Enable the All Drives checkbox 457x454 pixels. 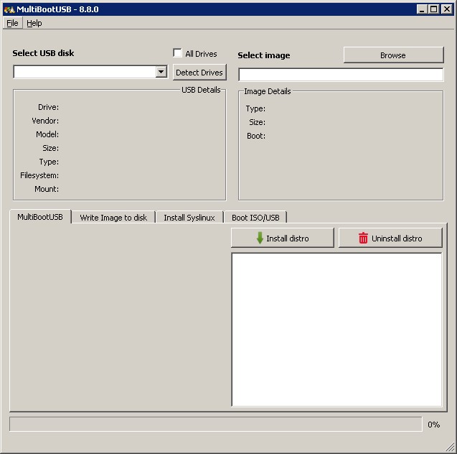pyautogui.click(x=177, y=53)
